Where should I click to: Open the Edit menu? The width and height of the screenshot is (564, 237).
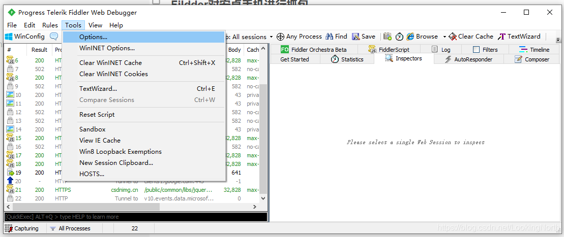click(x=29, y=25)
